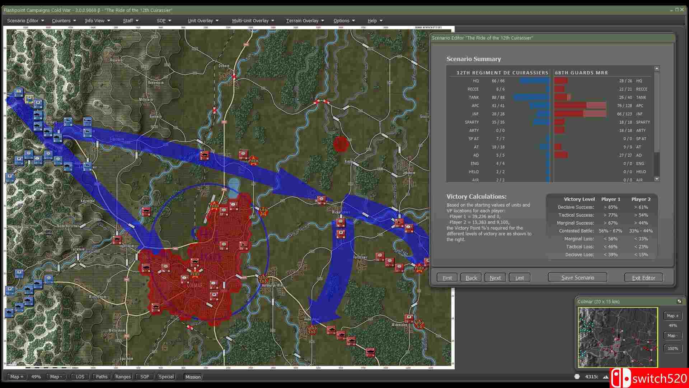The height and width of the screenshot is (388, 689).
Task: Toggle the Ranges overlay
Action: click(x=123, y=377)
